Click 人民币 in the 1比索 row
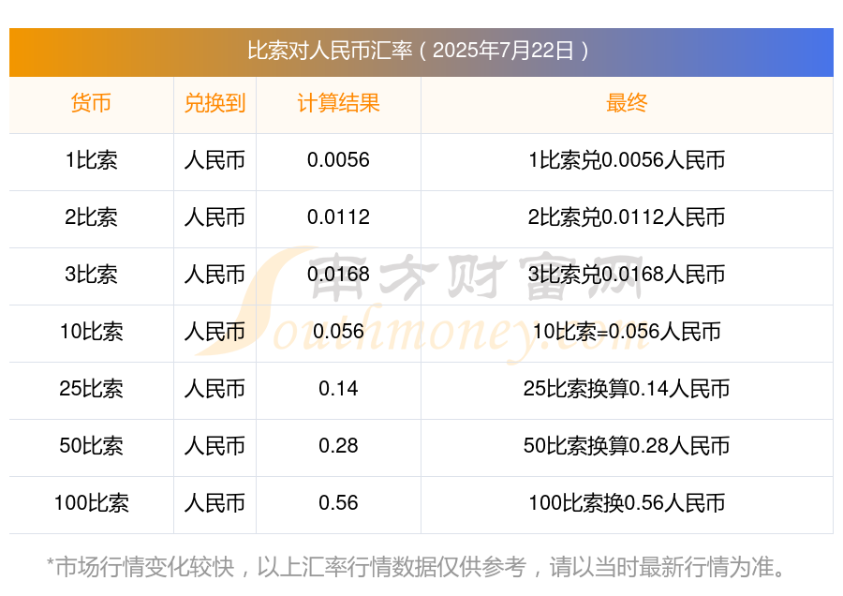The height and width of the screenshot is (596, 843). [x=214, y=160]
